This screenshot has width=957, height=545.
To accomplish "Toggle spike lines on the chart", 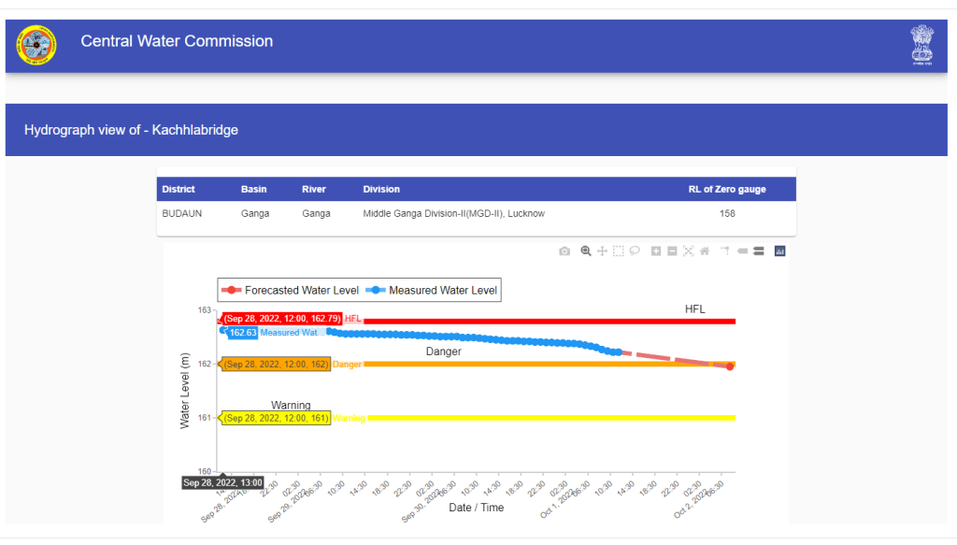I will coord(725,251).
